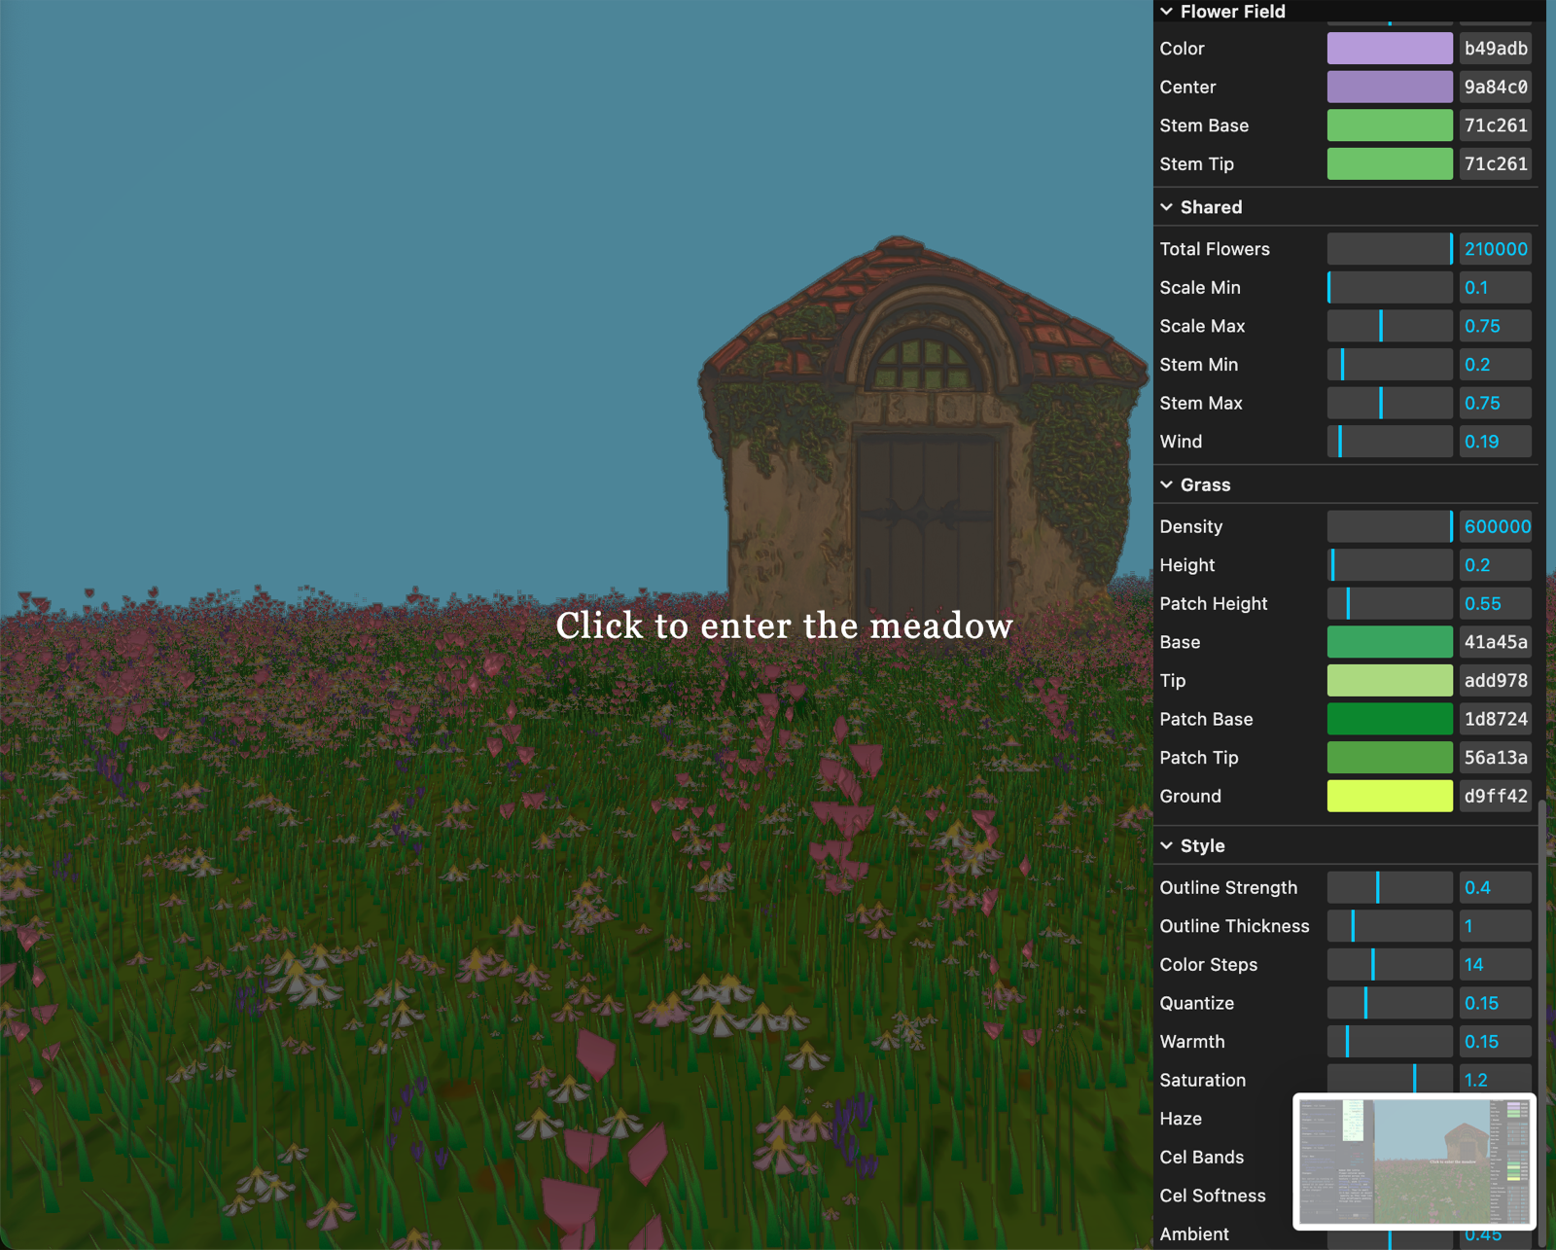The height and width of the screenshot is (1250, 1556).
Task: Edit the Scale Max value field
Action: [x=1496, y=326]
